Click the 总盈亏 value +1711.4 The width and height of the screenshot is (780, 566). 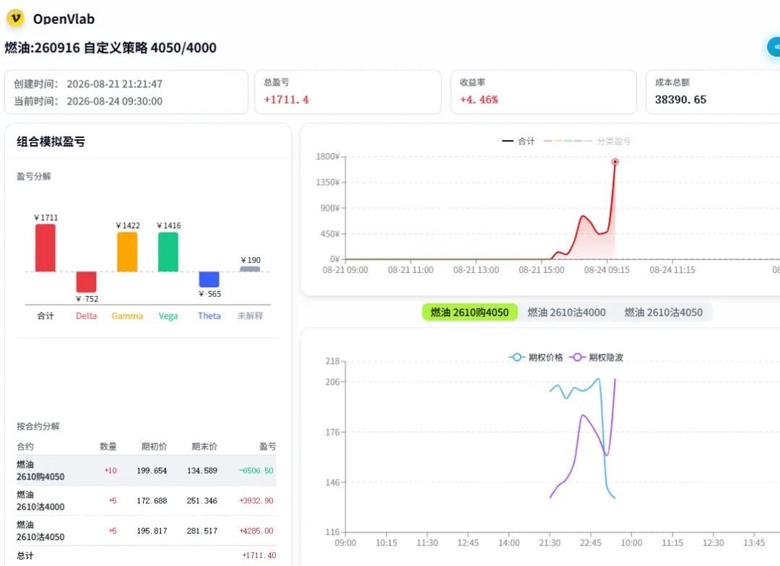pos(286,100)
